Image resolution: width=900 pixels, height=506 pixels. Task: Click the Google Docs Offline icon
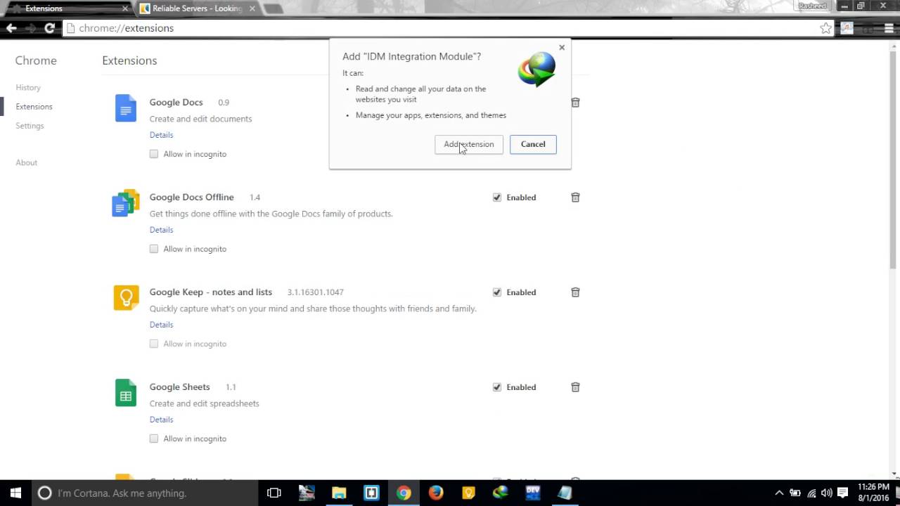126,203
